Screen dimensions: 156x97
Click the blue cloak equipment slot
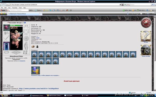coord(6,46)
